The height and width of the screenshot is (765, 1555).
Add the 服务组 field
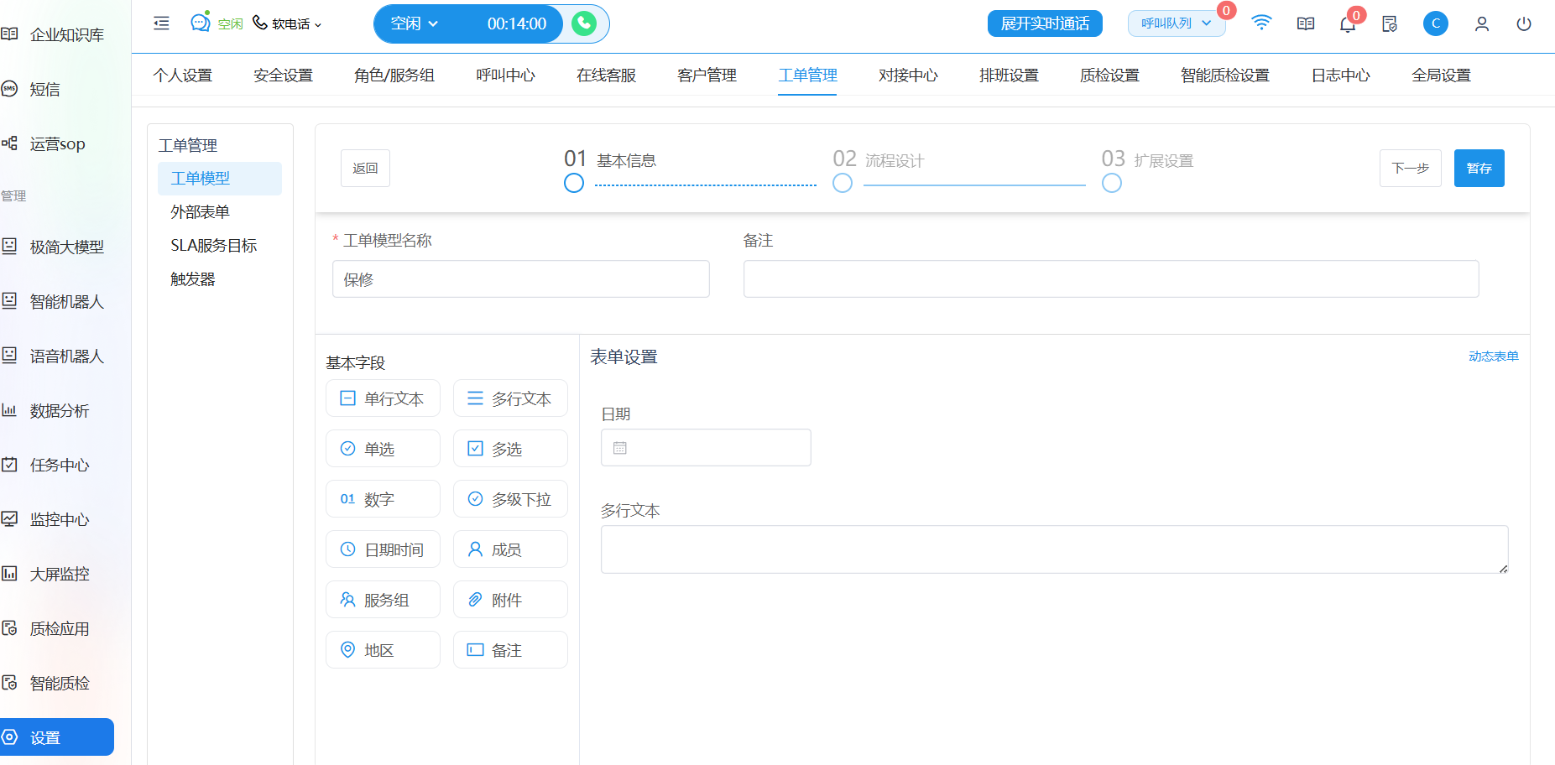click(x=383, y=600)
